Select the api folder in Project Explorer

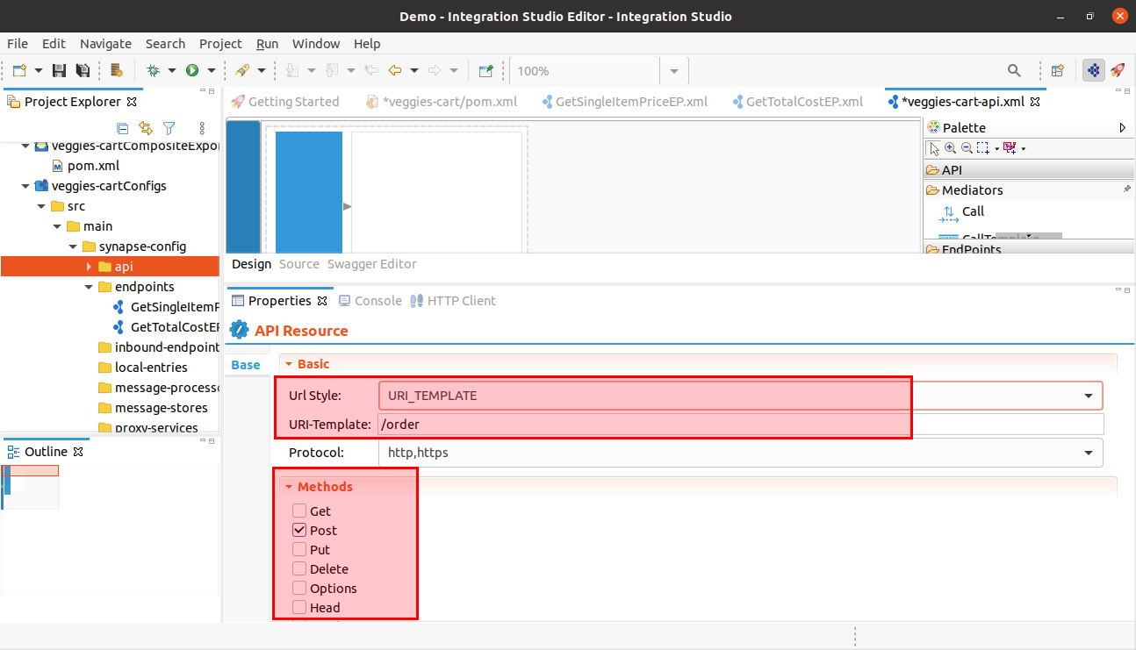tap(124, 267)
